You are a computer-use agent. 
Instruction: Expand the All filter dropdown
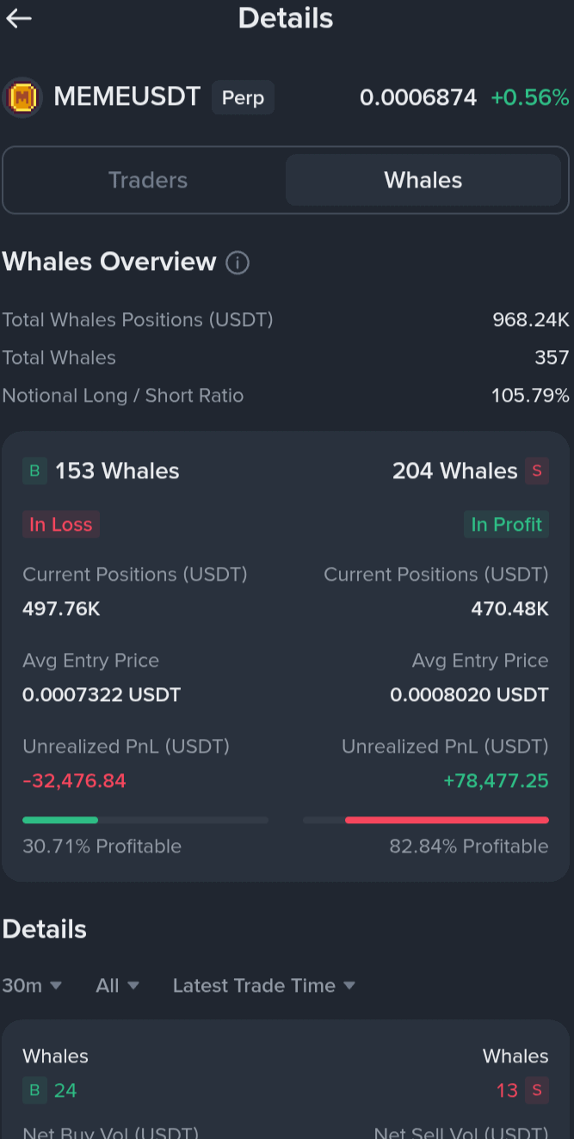(x=117, y=986)
